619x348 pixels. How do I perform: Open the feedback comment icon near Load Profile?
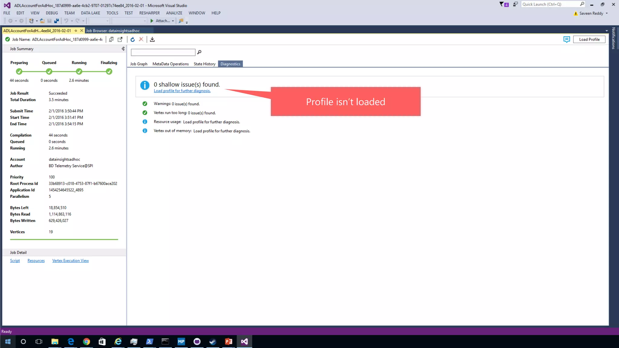tap(567, 39)
